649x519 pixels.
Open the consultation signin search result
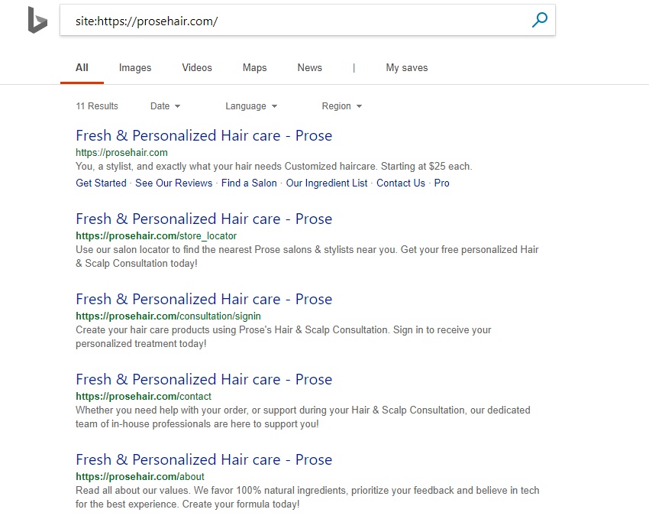pos(204,299)
